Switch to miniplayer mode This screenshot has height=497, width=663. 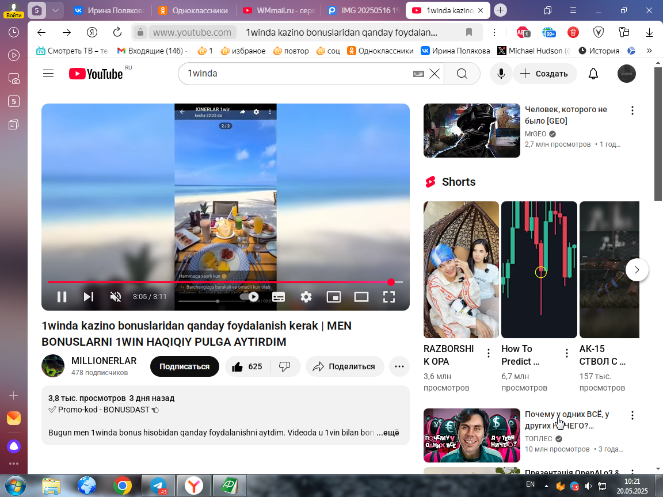[x=334, y=297]
